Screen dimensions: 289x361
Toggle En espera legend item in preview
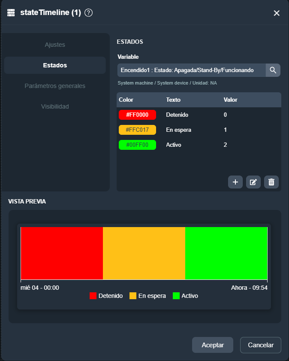click(x=148, y=296)
